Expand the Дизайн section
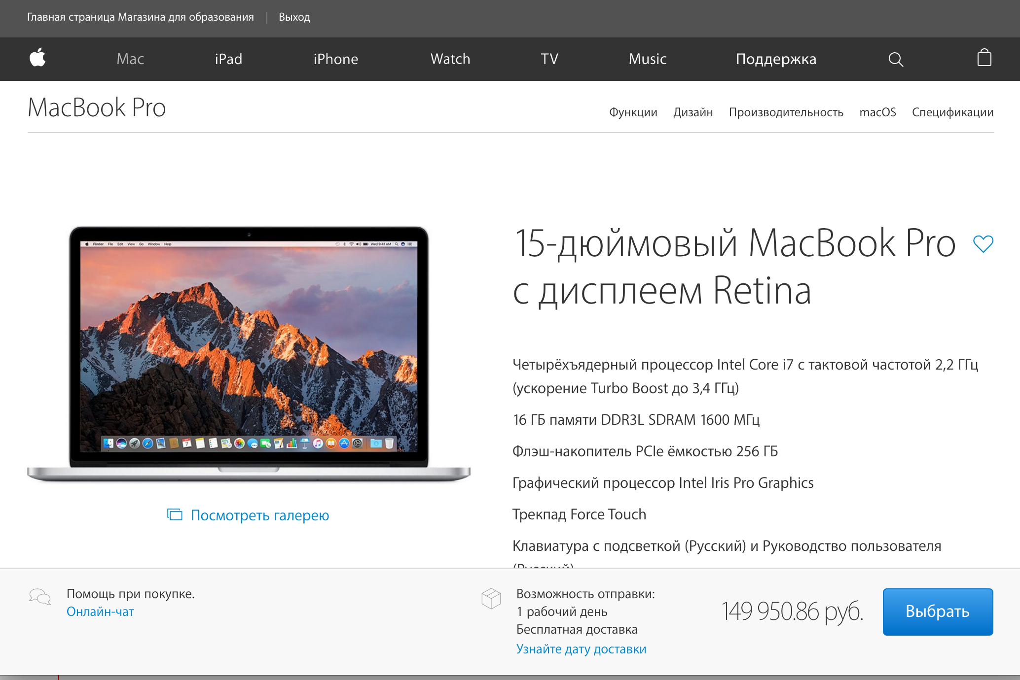Screen dimensions: 1020x680 [692, 112]
